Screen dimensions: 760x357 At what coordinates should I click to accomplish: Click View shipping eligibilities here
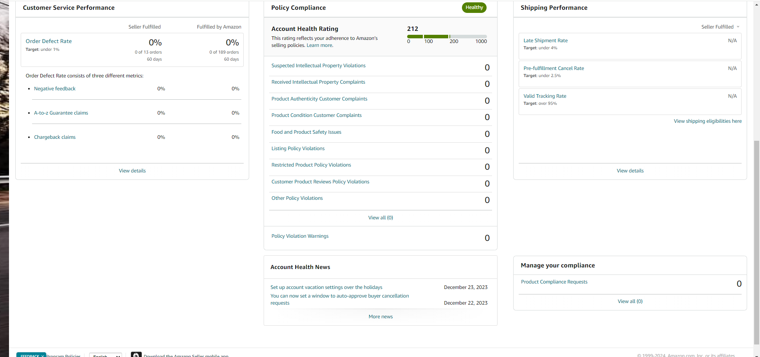point(708,121)
